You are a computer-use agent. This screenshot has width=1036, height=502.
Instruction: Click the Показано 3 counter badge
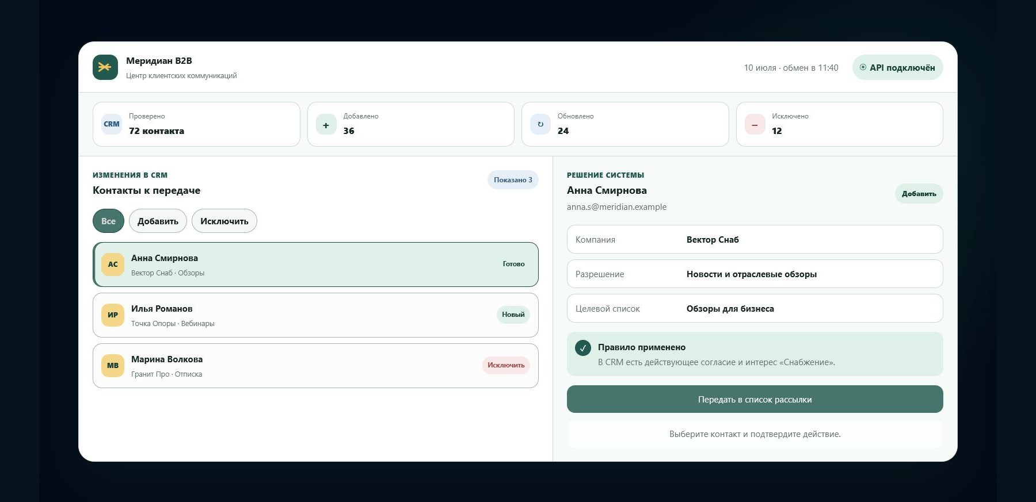tap(513, 180)
